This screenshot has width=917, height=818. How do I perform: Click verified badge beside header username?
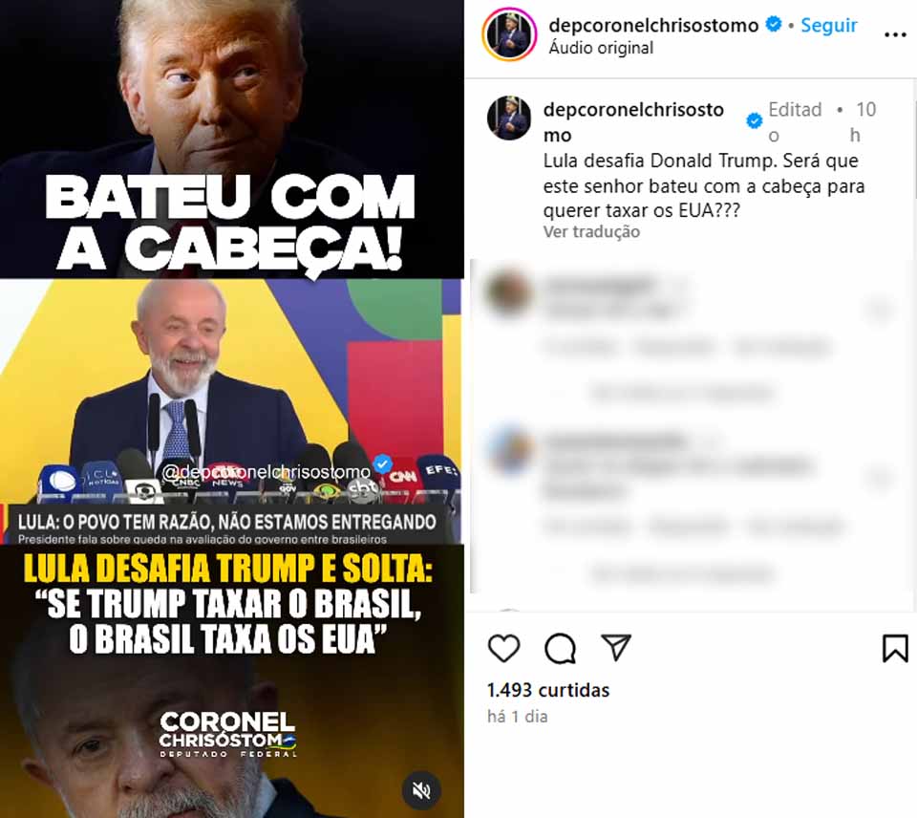pyautogui.click(x=773, y=25)
